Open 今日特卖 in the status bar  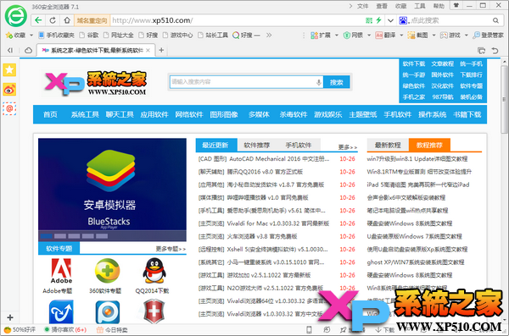[112, 330]
